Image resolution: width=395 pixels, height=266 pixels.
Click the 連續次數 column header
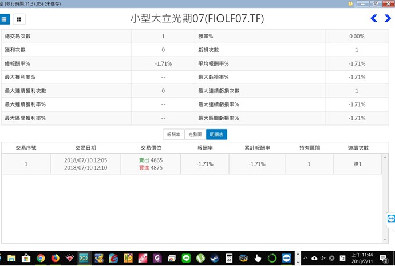pyautogui.click(x=358, y=148)
